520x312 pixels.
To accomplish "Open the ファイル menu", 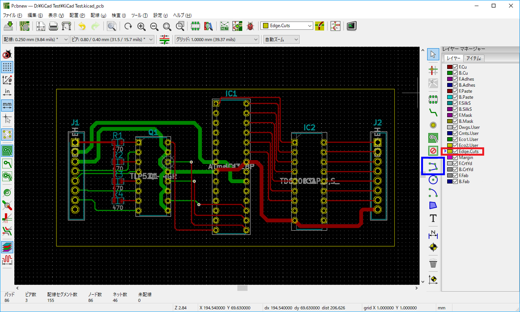I will [x=13, y=15].
